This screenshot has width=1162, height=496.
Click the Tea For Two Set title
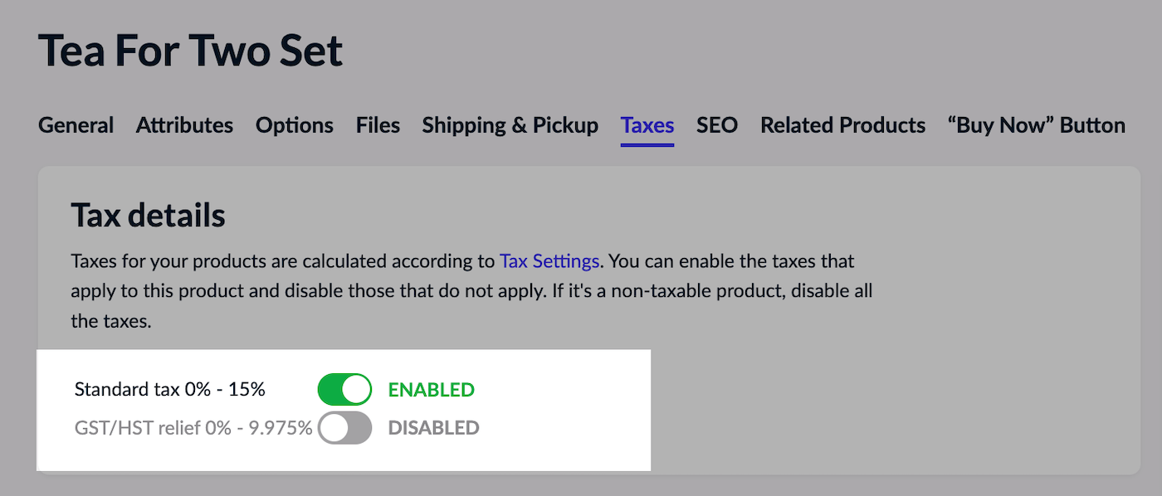coord(191,51)
